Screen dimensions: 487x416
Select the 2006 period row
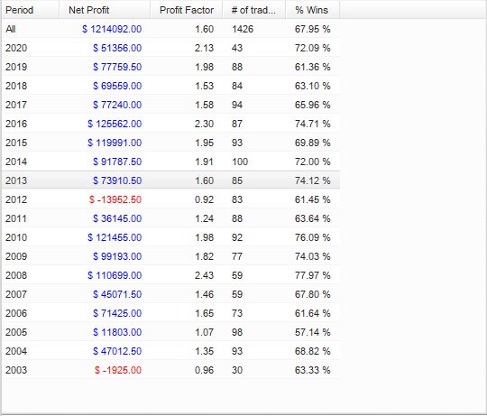pyautogui.click(x=170, y=313)
